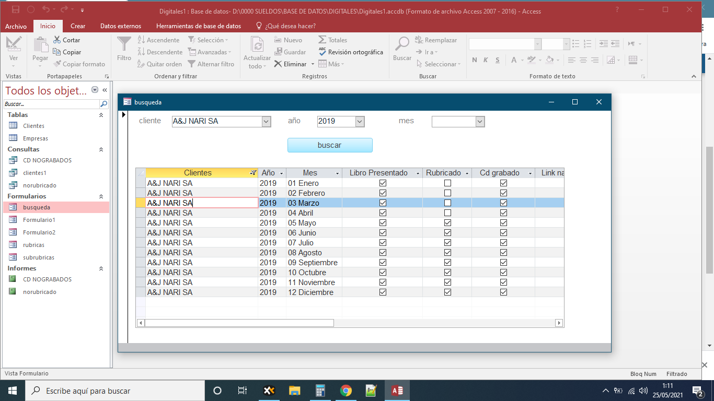Click Reemplazar in ribbon
714x401 pixels.
(436, 40)
